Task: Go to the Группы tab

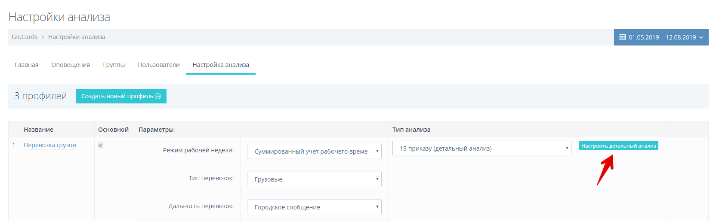Action: click(x=114, y=65)
